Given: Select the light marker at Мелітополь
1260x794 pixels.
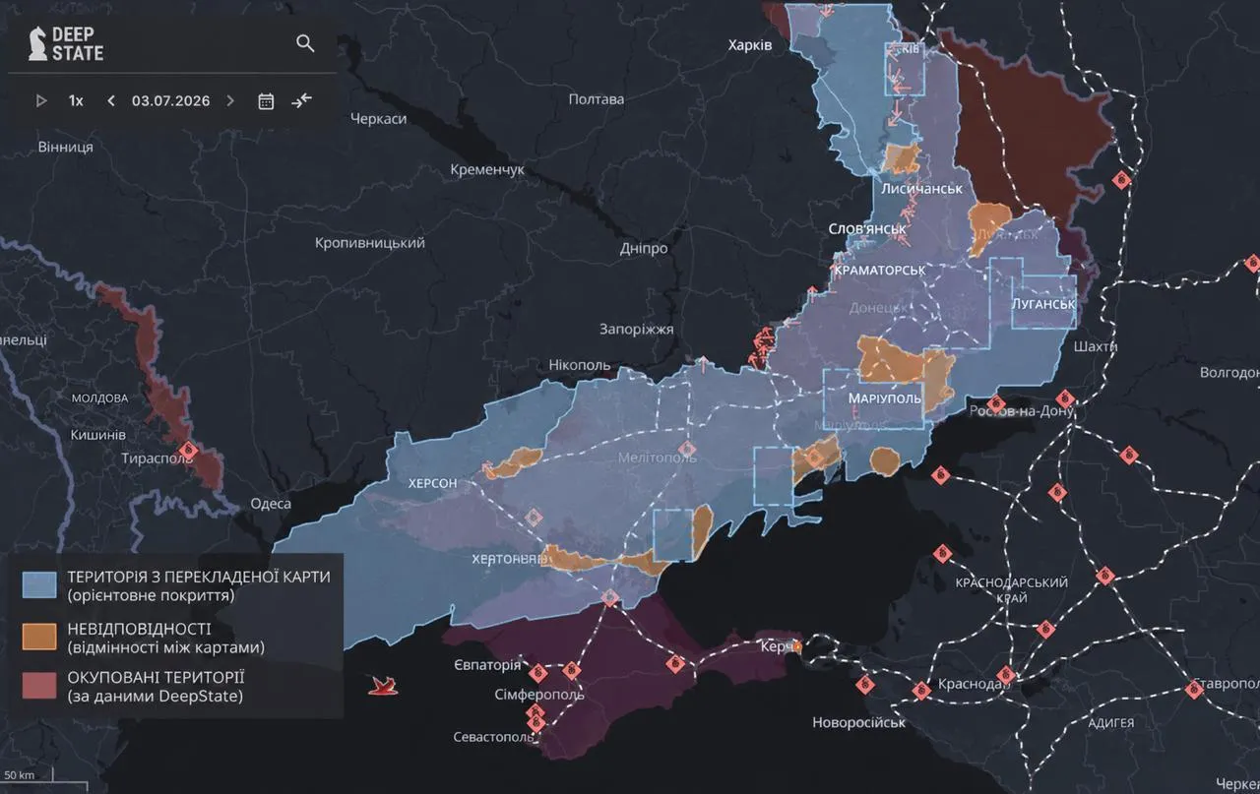Looking at the screenshot, I should pyautogui.click(x=687, y=450).
